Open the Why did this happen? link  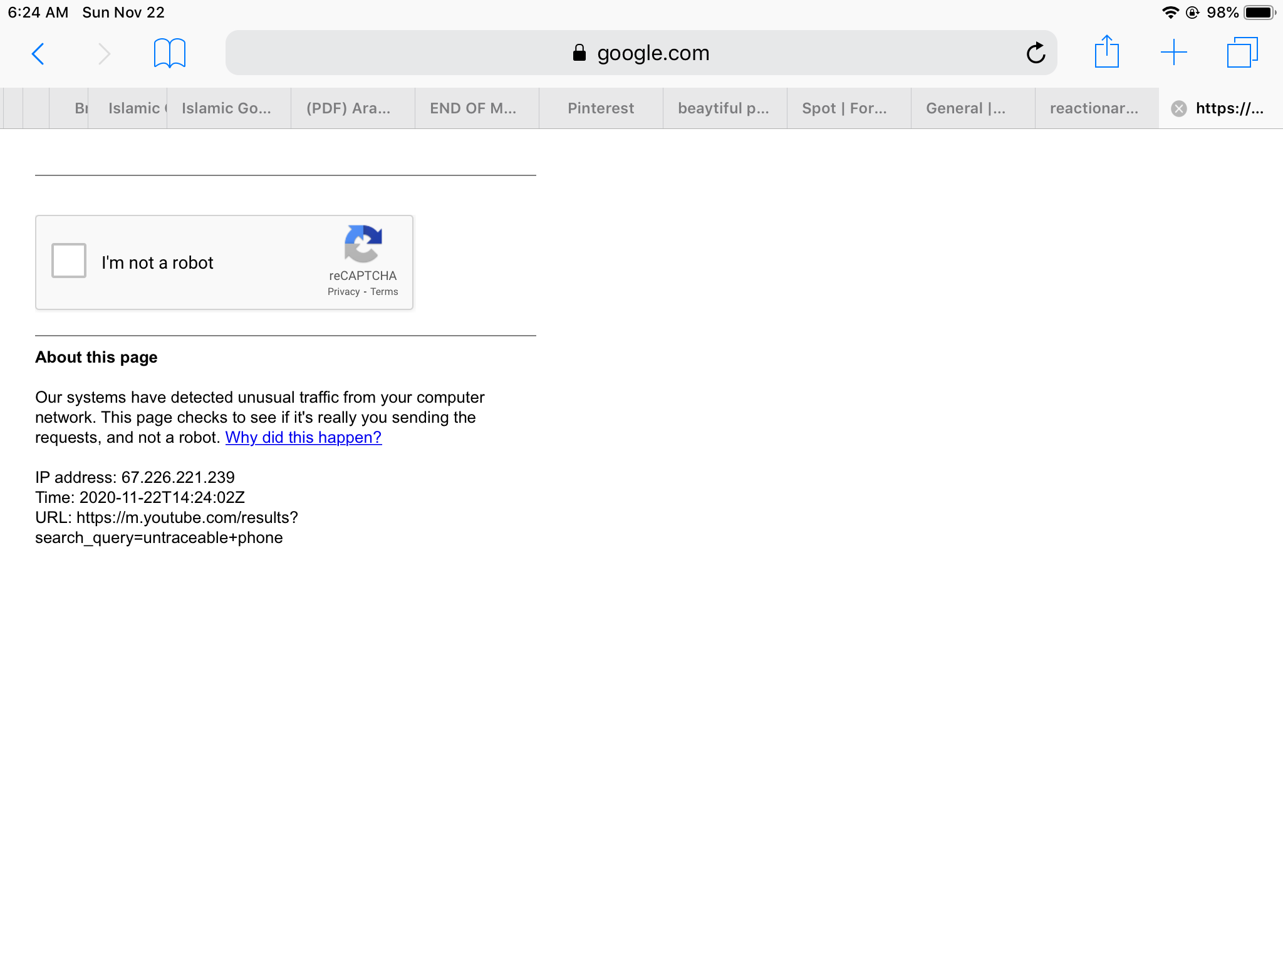coord(303,437)
